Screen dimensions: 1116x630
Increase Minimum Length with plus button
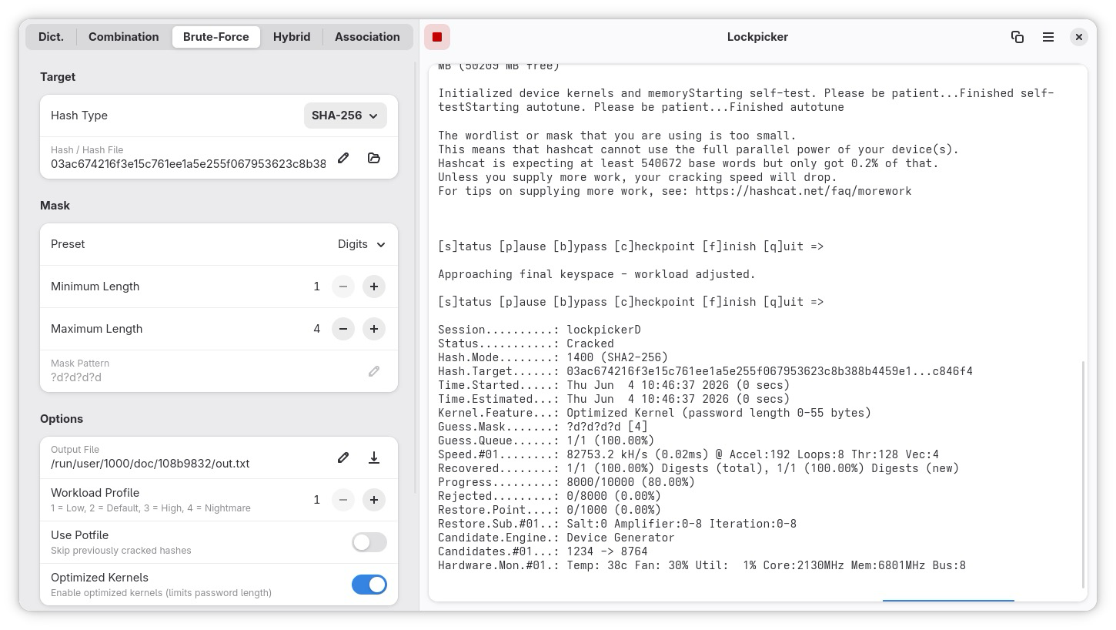click(x=374, y=287)
